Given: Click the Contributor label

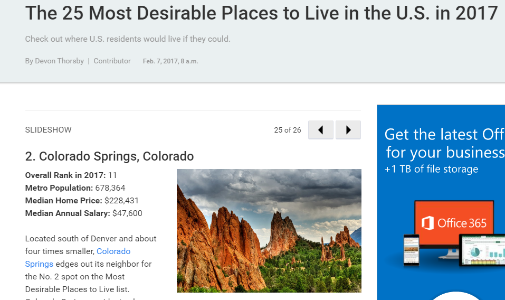Looking at the screenshot, I should tap(112, 61).
